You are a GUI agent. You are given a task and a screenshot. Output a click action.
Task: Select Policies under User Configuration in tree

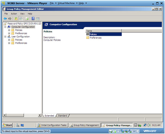pos(19,40)
